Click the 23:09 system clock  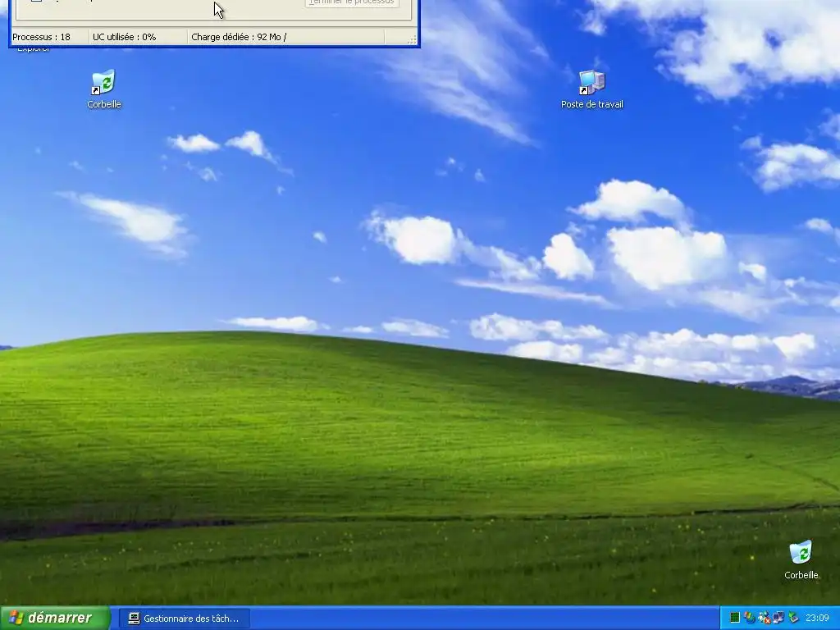coord(817,618)
